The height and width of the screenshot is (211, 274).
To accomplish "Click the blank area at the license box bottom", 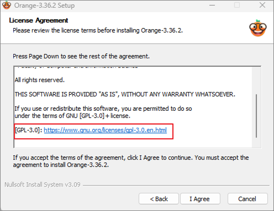I will click(133, 144).
